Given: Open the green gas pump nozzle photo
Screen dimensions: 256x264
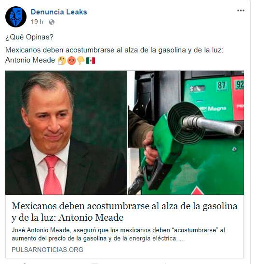Looking at the screenshot, I should 186,133.
